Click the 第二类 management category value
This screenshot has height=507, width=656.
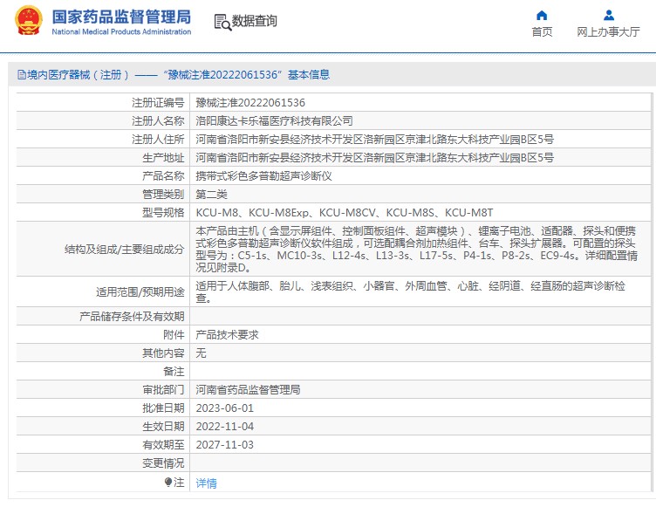212,195
